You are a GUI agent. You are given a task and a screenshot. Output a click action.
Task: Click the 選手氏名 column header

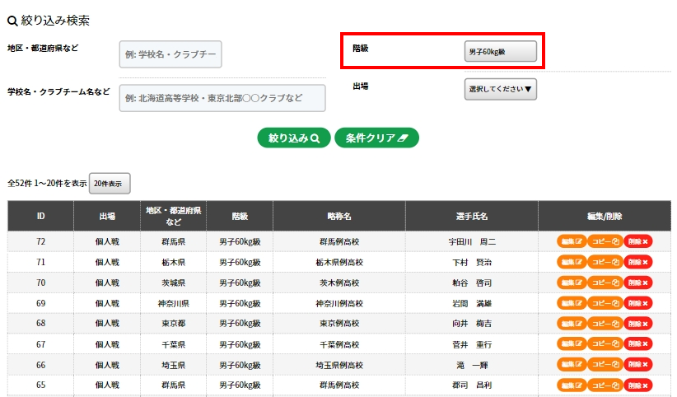[x=472, y=217]
